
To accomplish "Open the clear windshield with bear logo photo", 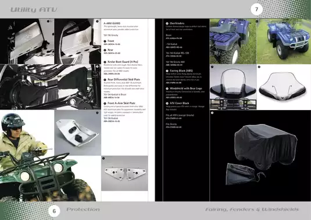I will pyautogui.click(x=284, y=87).
